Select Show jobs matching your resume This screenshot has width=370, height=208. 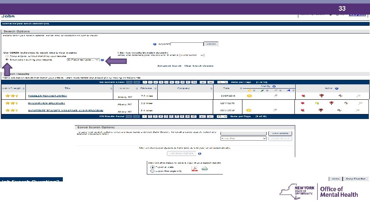(7, 60)
